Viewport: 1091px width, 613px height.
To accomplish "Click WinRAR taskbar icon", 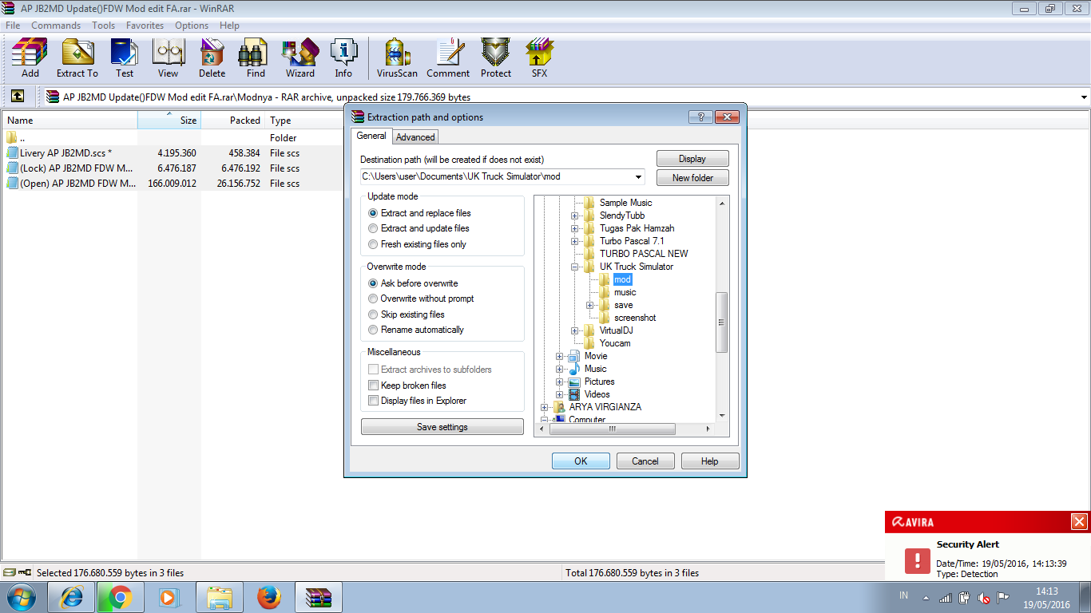I will click(319, 597).
